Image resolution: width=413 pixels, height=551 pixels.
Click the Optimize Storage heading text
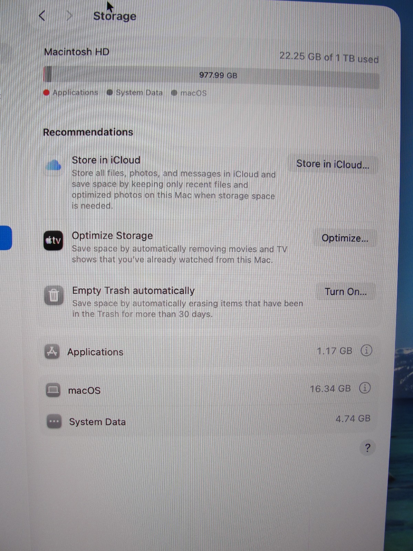pos(112,236)
